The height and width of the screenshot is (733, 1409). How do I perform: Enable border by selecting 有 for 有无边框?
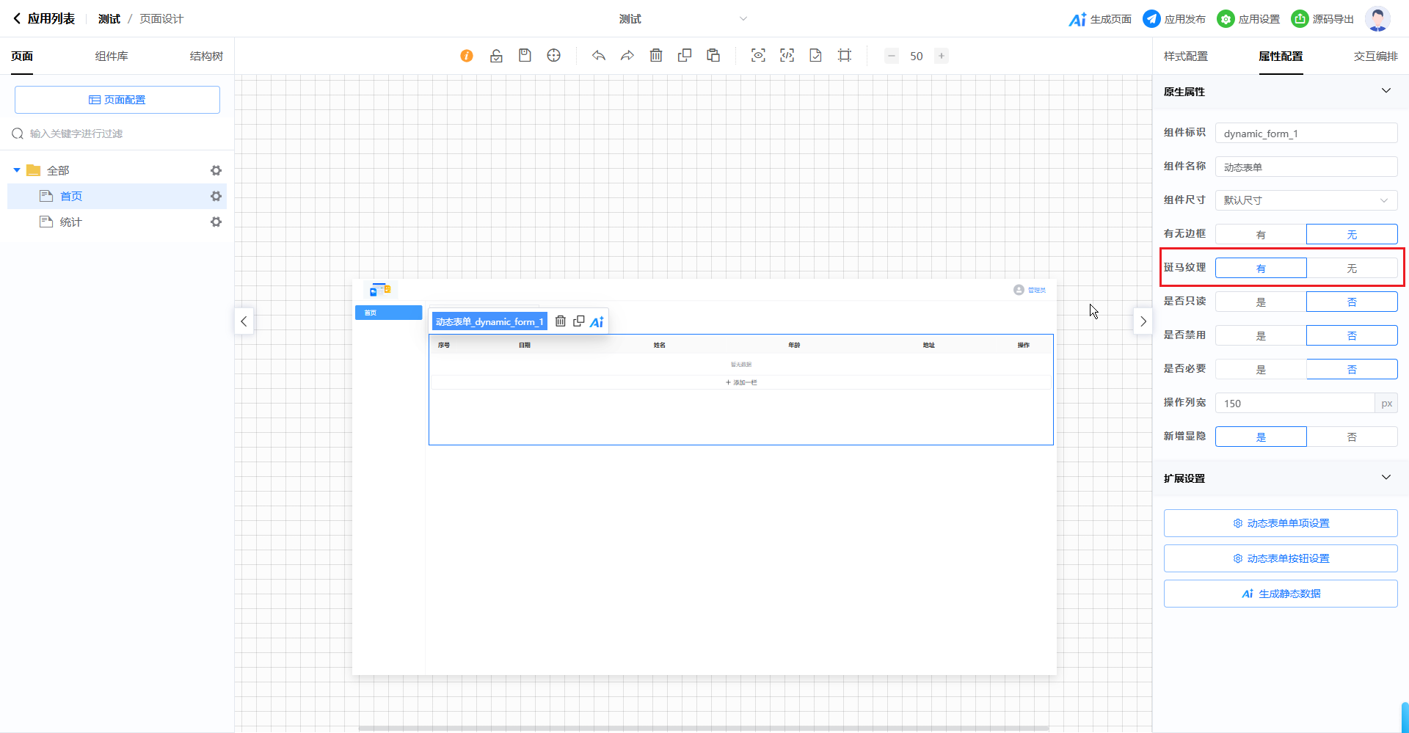coord(1261,235)
